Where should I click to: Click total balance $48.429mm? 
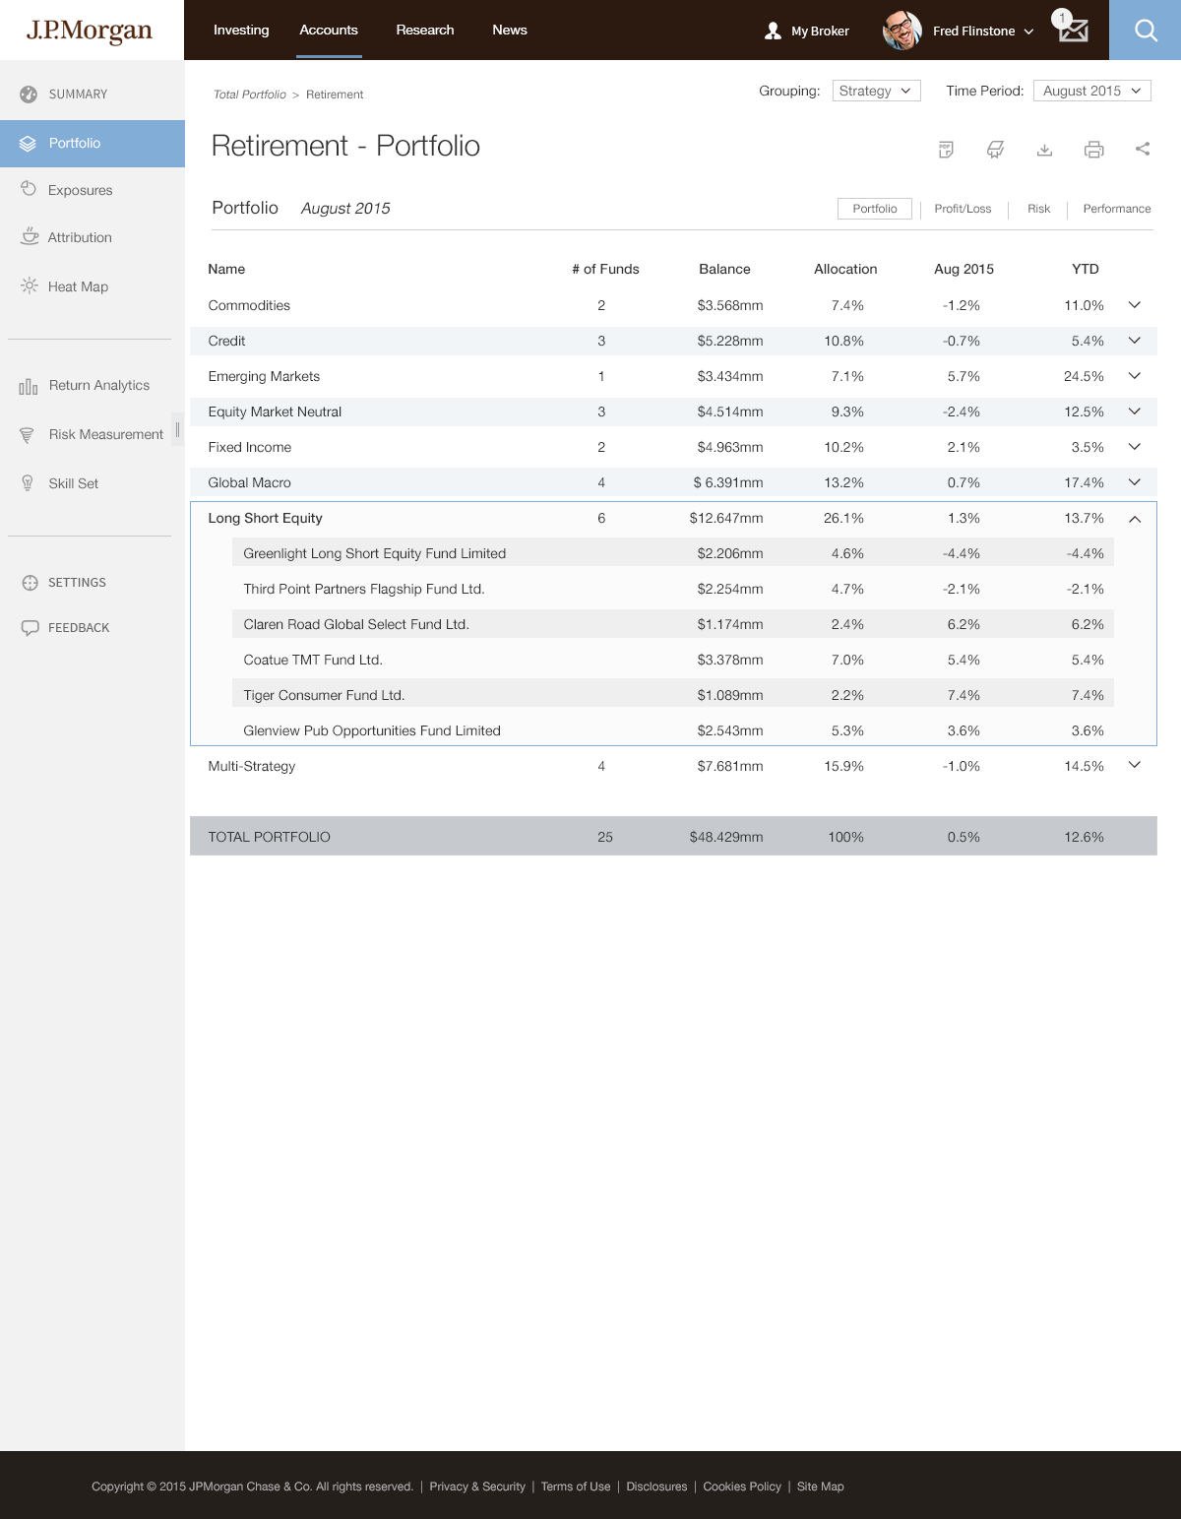726,837
